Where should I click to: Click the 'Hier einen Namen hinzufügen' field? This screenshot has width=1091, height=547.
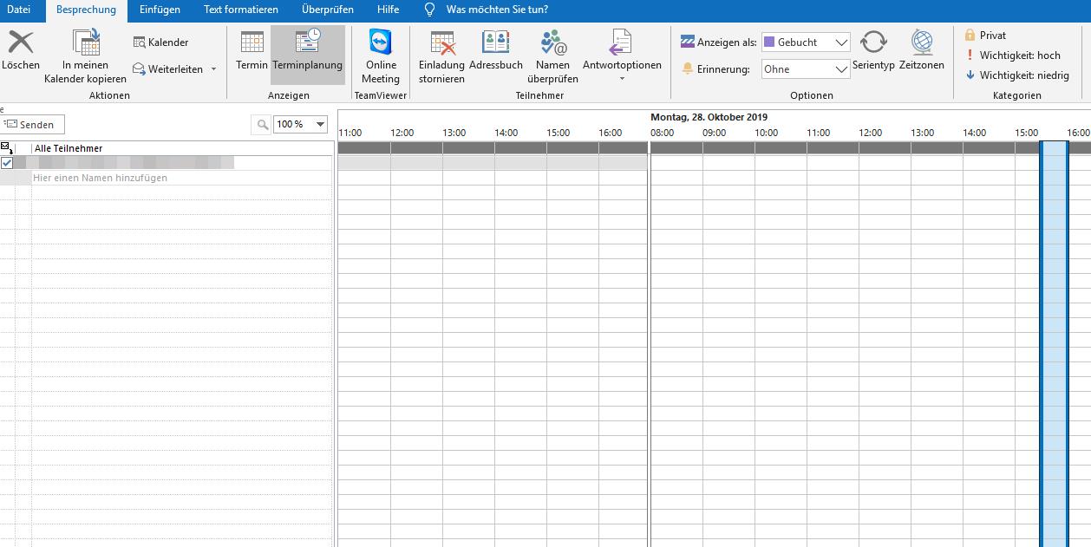click(100, 178)
